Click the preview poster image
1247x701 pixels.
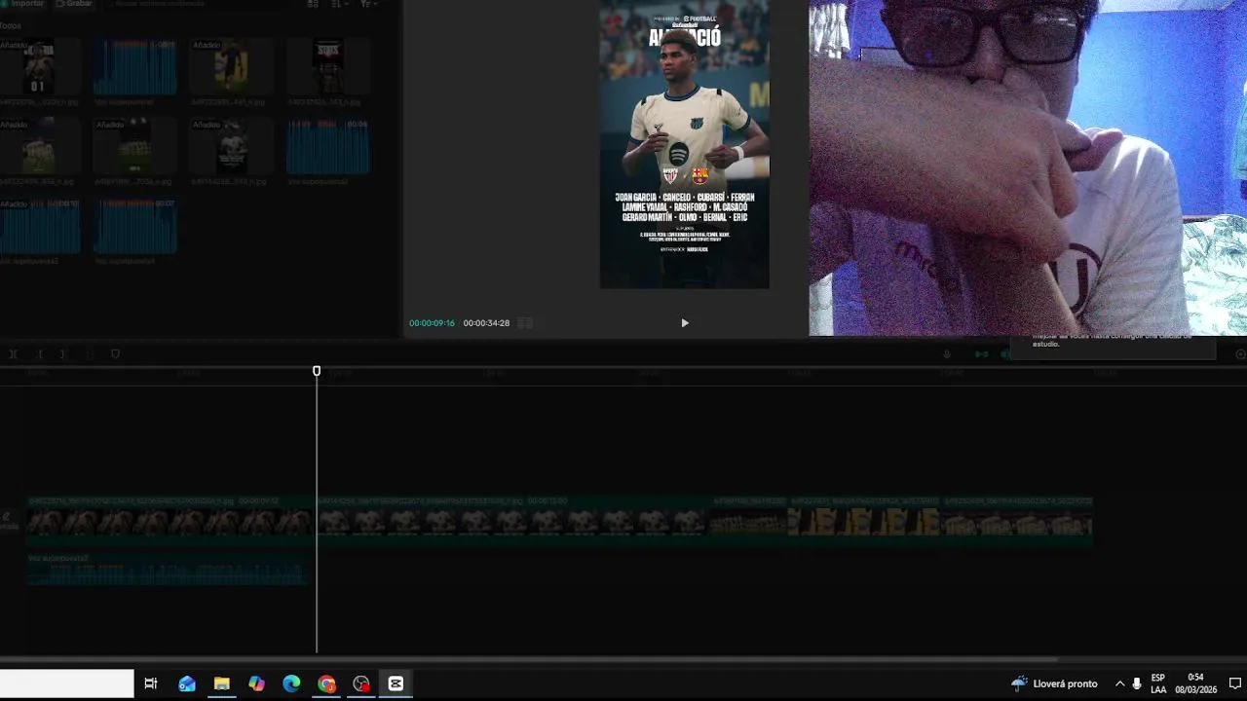coord(684,144)
